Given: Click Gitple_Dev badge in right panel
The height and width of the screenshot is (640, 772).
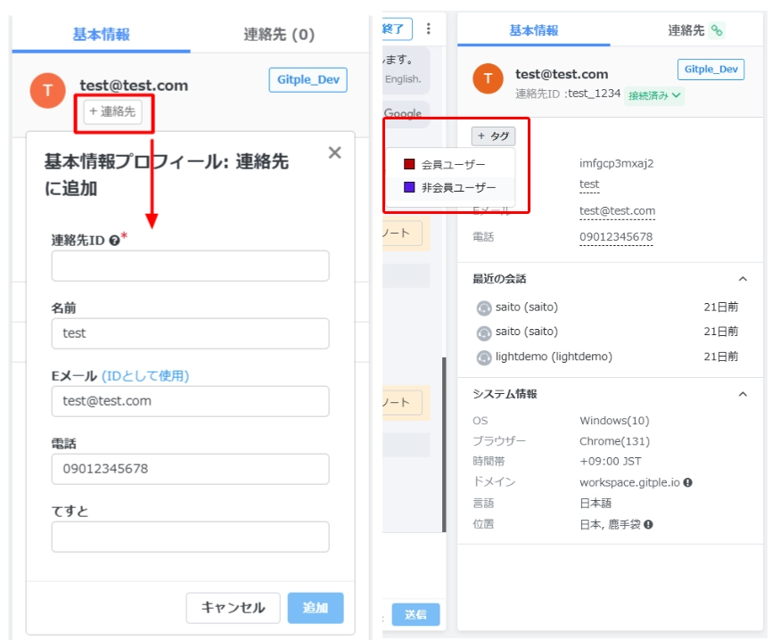Looking at the screenshot, I should (711, 70).
